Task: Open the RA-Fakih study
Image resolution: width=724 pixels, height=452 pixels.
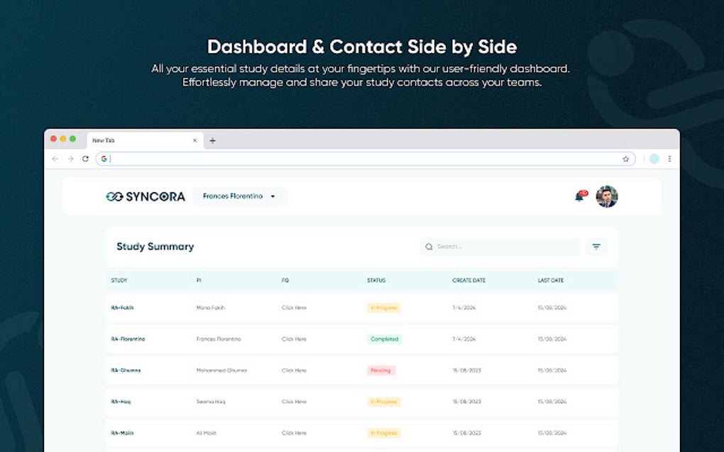Action: point(122,307)
